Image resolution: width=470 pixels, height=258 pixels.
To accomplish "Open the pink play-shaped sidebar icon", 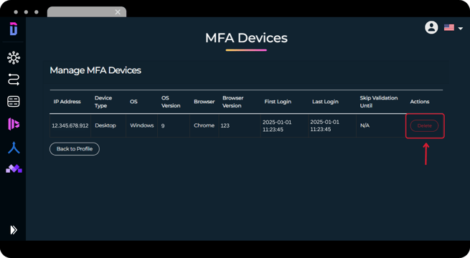I will point(14,124).
